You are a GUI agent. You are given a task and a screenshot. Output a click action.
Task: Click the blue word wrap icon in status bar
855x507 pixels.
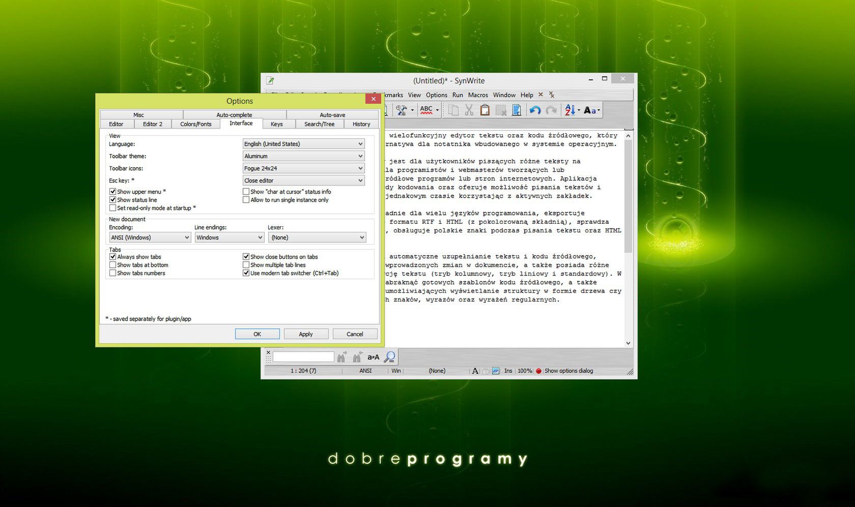click(x=496, y=371)
